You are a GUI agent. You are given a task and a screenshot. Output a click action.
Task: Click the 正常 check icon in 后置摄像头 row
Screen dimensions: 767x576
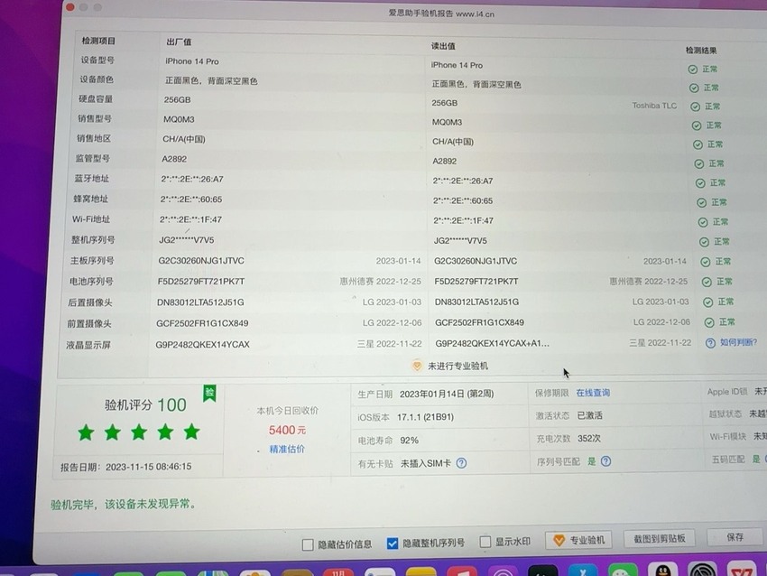click(707, 302)
